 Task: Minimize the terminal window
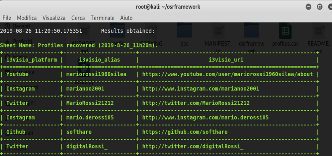pos(309,7)
